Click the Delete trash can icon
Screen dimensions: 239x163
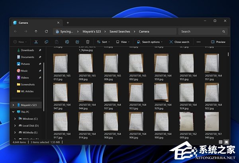[88, 42]
